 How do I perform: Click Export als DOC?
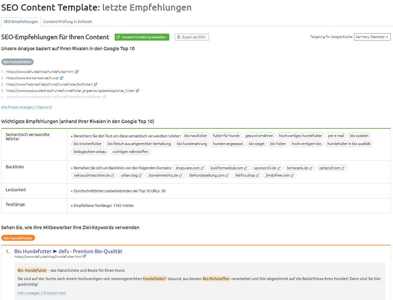[192, 37]
